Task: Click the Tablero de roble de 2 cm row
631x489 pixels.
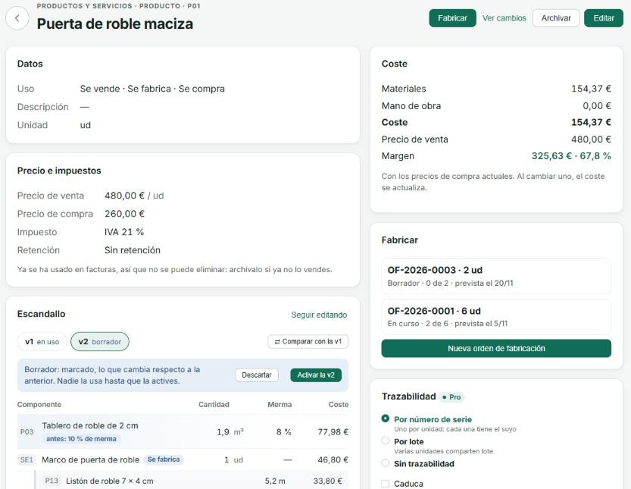Action: [x=183, y=432]
